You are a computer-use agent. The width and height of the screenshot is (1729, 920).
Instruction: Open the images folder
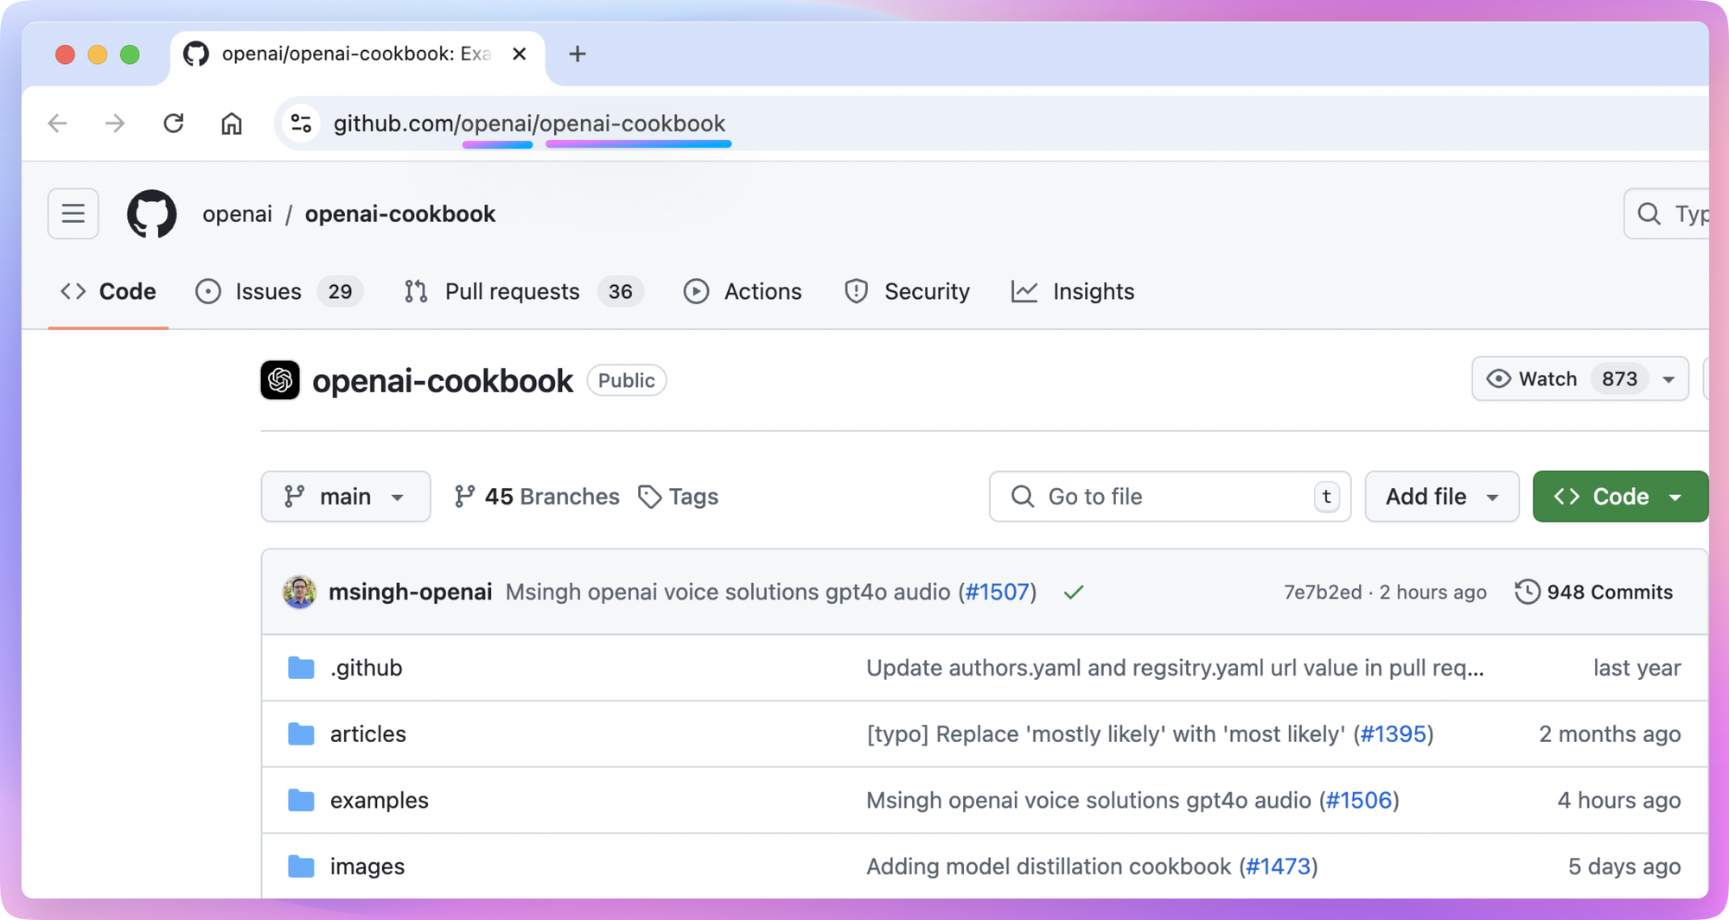tap(367, 866)
